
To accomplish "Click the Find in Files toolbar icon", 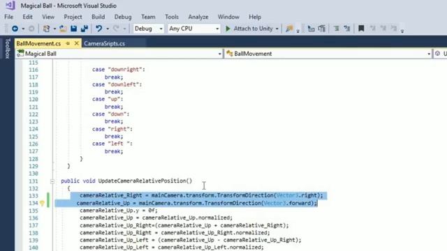I will click(x=289, y=29).
